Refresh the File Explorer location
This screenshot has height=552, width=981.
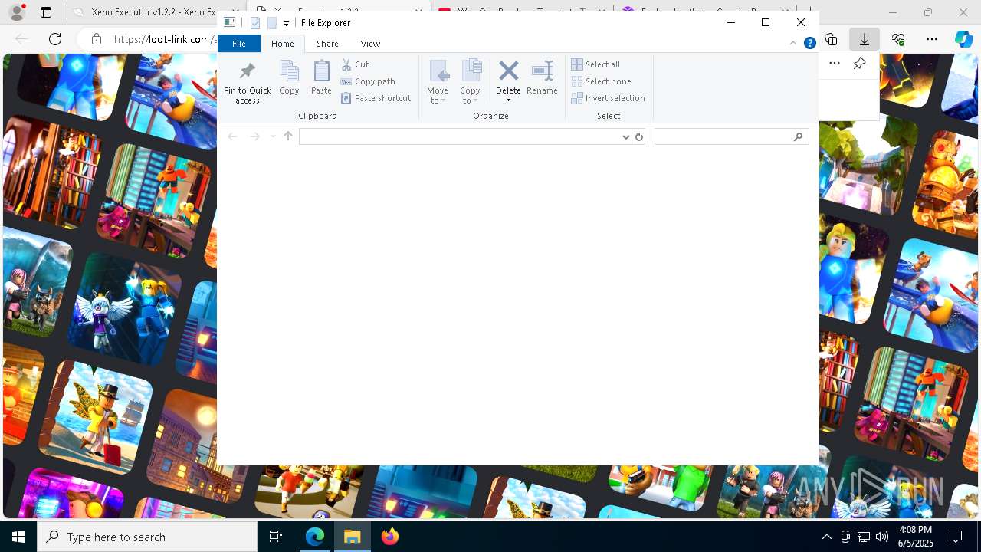point(639,136)
